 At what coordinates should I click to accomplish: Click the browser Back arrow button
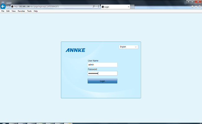[3, 6]
